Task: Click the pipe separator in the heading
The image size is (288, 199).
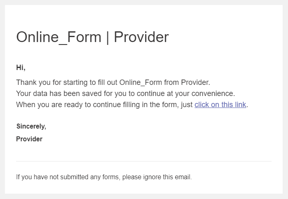Action: [107, 37]
